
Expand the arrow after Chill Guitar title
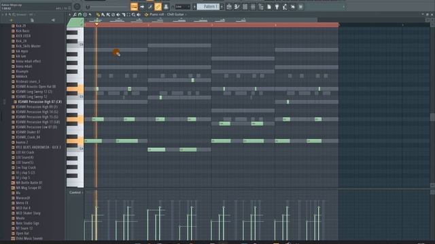pyautogui.click(x=186, y=14)
